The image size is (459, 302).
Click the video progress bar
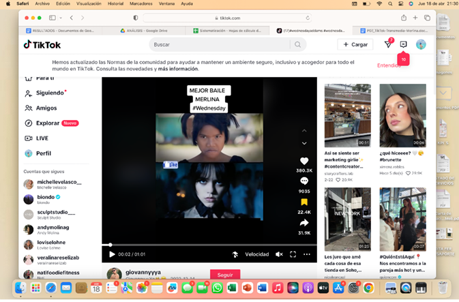pos(205,245)
